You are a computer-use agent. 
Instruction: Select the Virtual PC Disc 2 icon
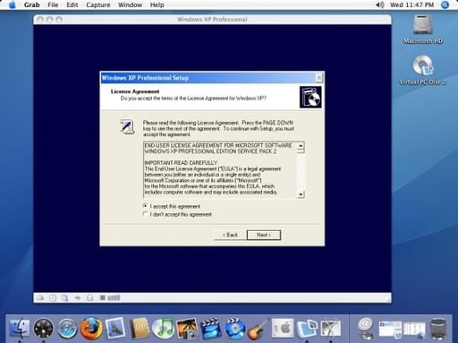click(x=423, y=65)
